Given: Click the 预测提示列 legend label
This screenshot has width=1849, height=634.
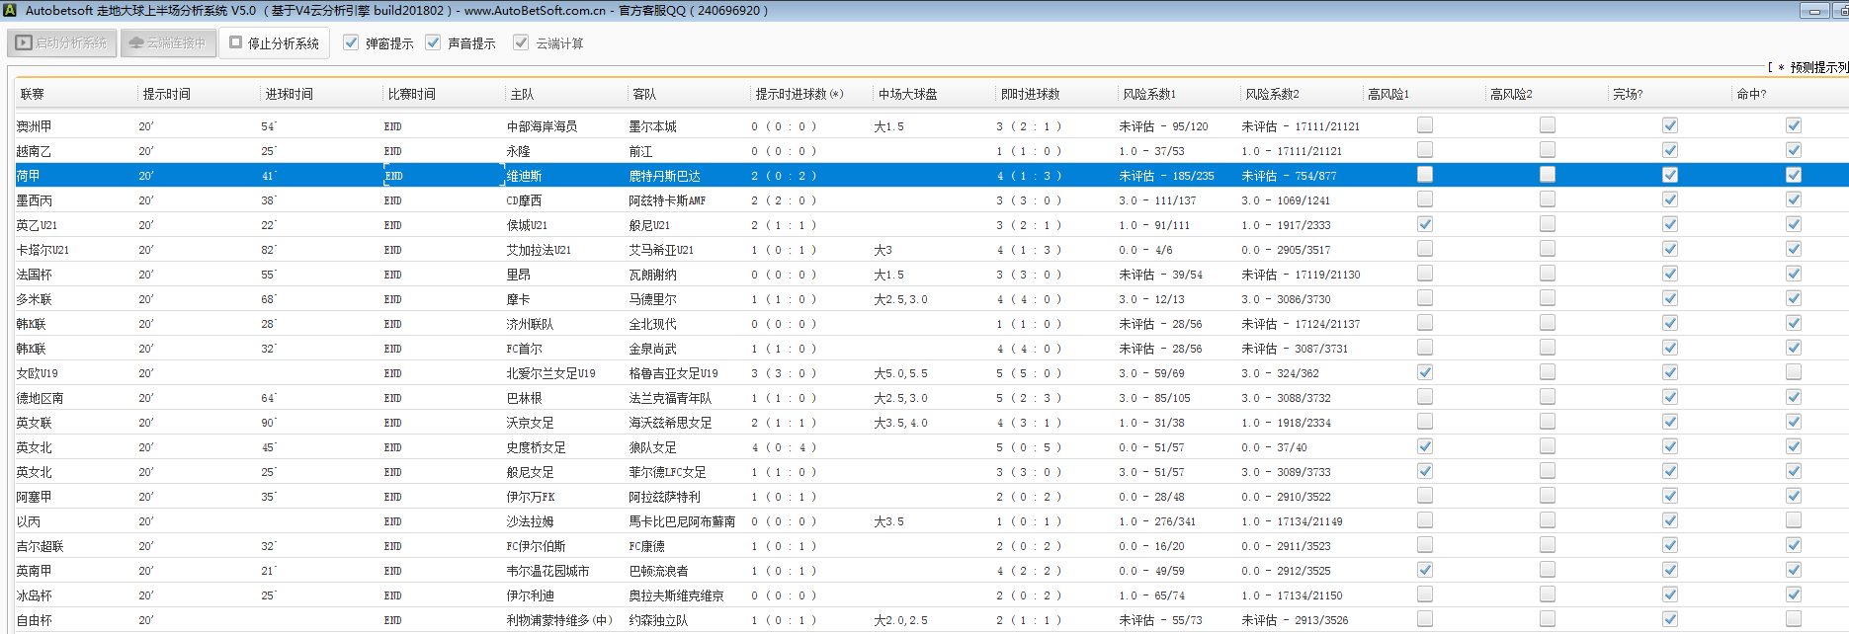Looking at the screenshot, I should click(x=1818, y=67).
